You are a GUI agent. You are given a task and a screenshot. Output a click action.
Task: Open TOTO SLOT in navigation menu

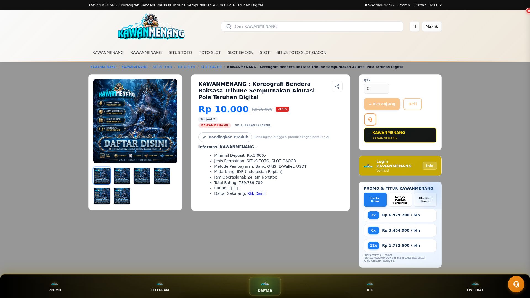click(210, 52)
